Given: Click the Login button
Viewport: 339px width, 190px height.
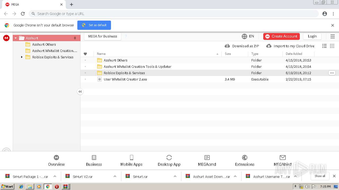Looking at the screenshot, I should click(x=312, y=36).
